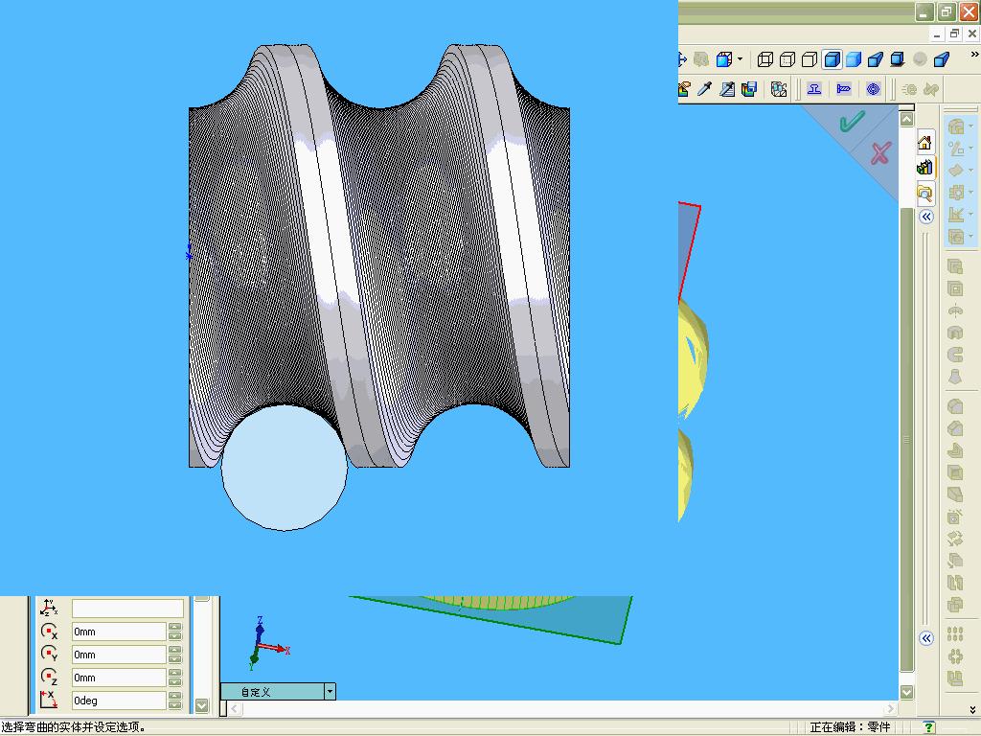
Task: Select Hidden Lines Removed display style
Action: tap(809, 59)
